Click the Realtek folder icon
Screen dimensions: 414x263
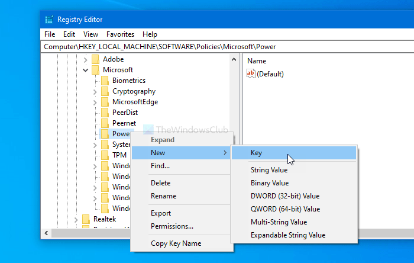[86, 219]
